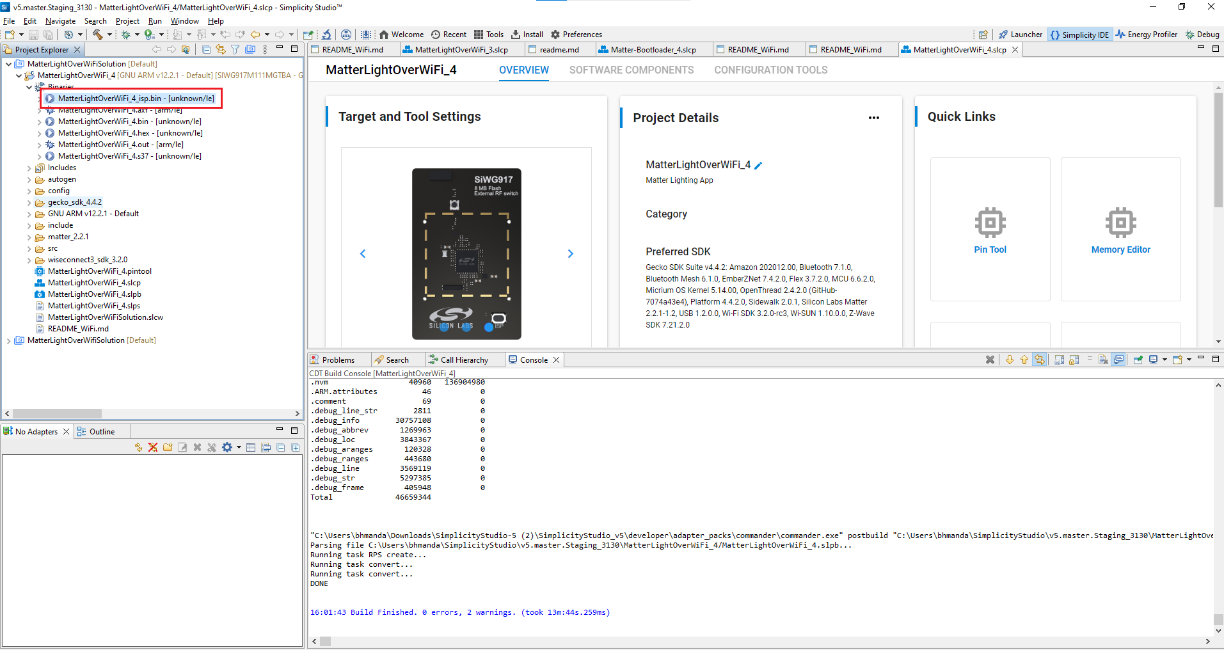The width and height of the screenshot is (1224, 650).
Task: Expand the second MatterLightOverWifiSolution node
Action: tap(8, 340)
